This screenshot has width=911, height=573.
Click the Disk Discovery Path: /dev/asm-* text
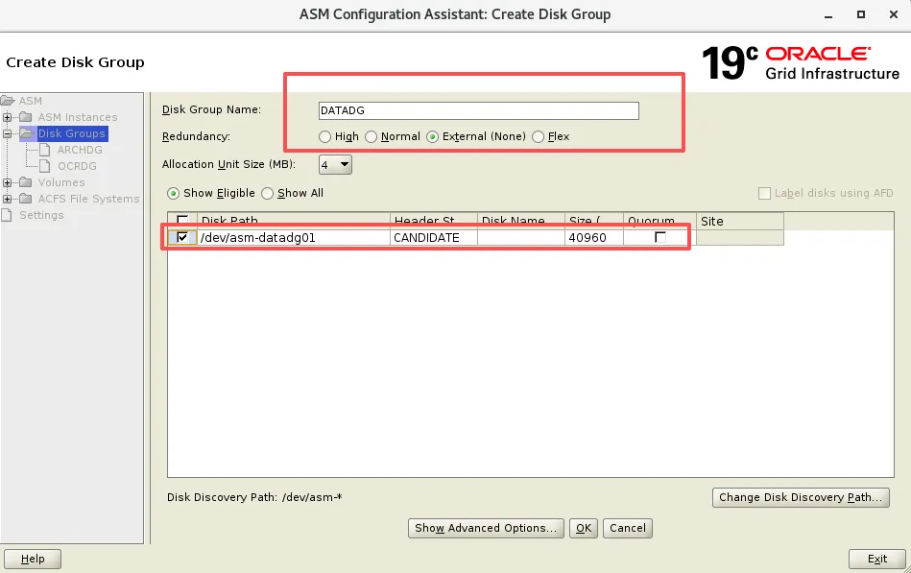(254, 497)
